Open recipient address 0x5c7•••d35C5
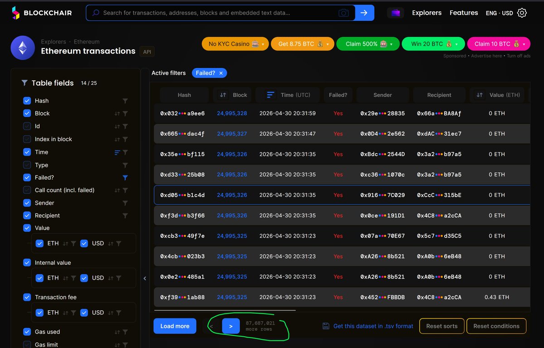 tap(439, 236)
